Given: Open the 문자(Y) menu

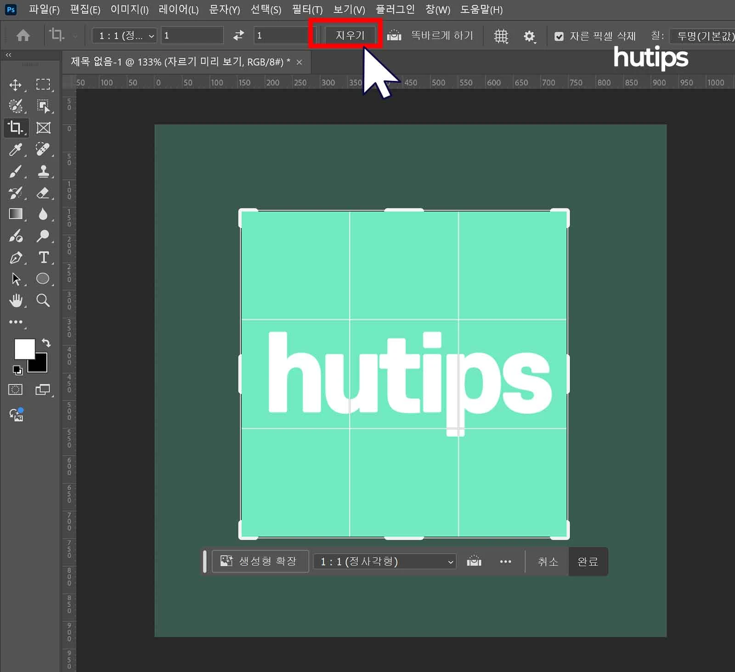Looking at the screenshot, I should click(225, 10).
